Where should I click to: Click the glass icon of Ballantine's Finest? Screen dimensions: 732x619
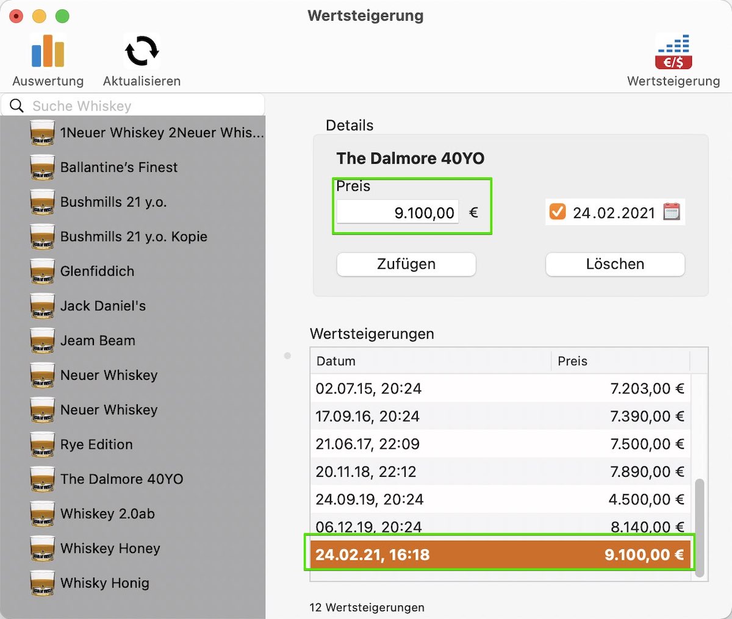tap(42, 167)
